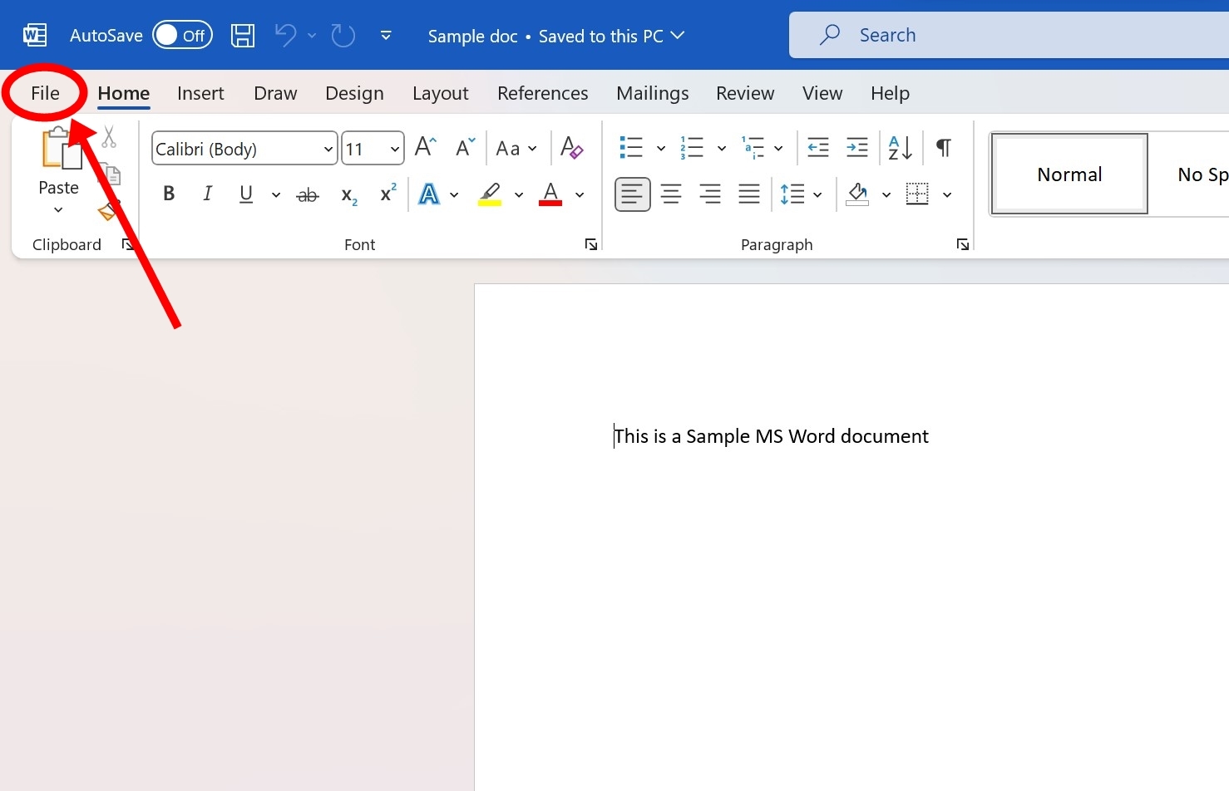This screenshot has height=791, width=1229.
Task: Toggle superscript formatting
Action: coord(388,194)
